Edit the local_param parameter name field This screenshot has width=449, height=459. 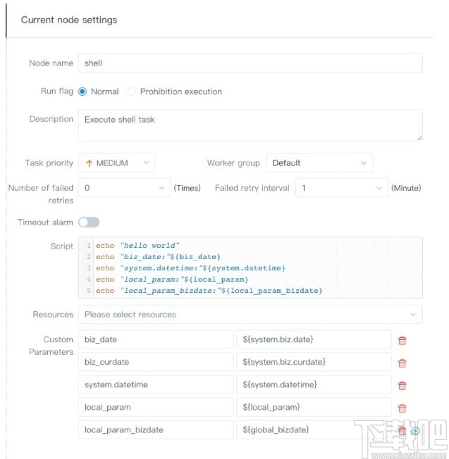tap(156, 407)
